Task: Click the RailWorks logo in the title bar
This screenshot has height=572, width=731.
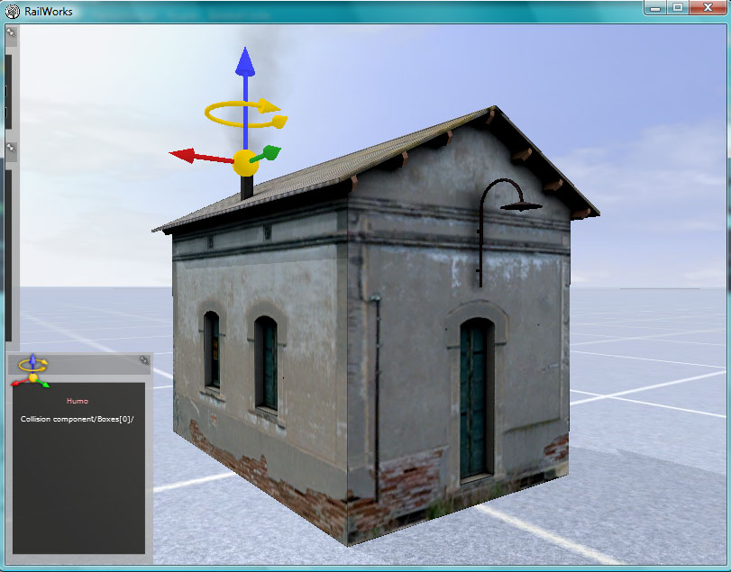Action: [x=12, y=11]
